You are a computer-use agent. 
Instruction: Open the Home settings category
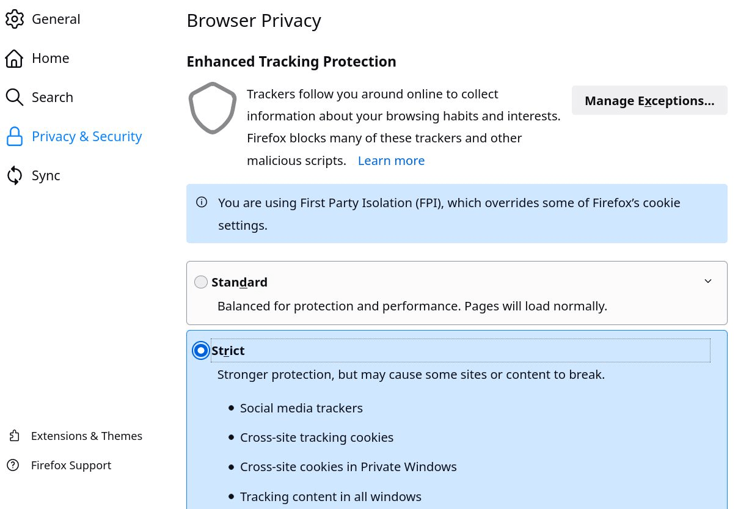pos(50,58)
